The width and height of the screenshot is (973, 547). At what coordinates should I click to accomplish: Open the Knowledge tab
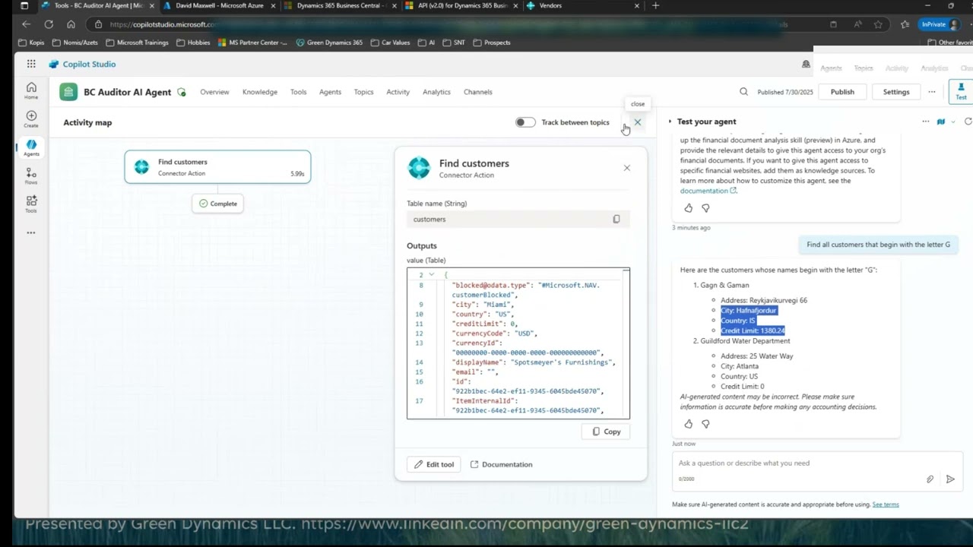260,92
